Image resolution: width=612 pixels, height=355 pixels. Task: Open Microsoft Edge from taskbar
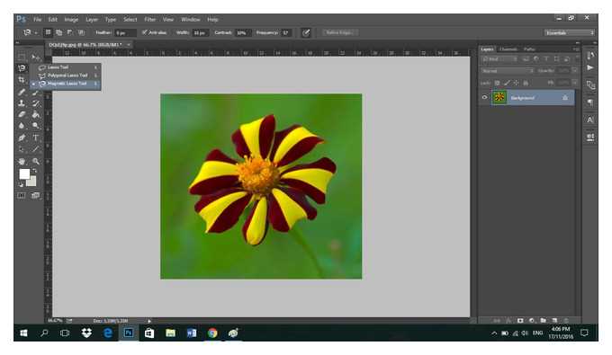coord(108,333)
